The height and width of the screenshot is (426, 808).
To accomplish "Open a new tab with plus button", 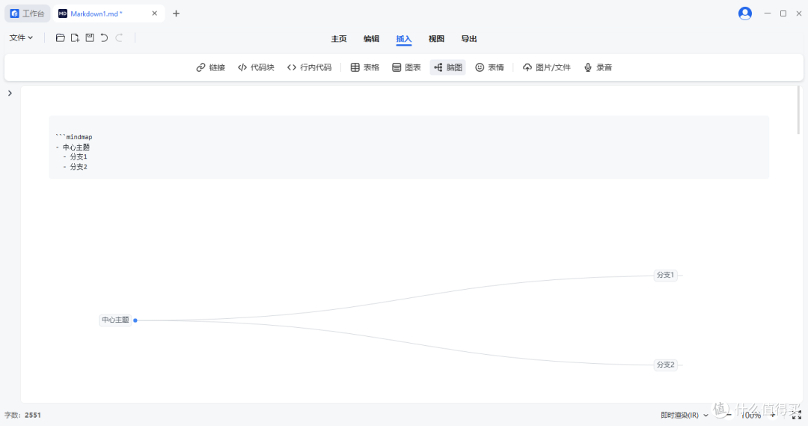I will 177,13.
